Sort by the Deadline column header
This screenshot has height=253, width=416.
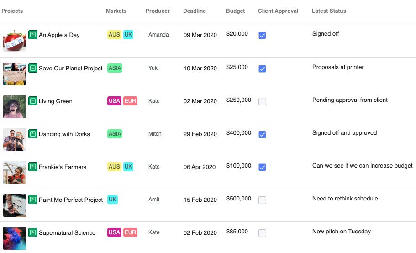pos(194,11)
